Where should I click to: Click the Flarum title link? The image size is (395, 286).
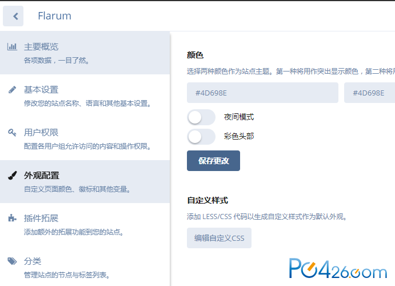54,16
